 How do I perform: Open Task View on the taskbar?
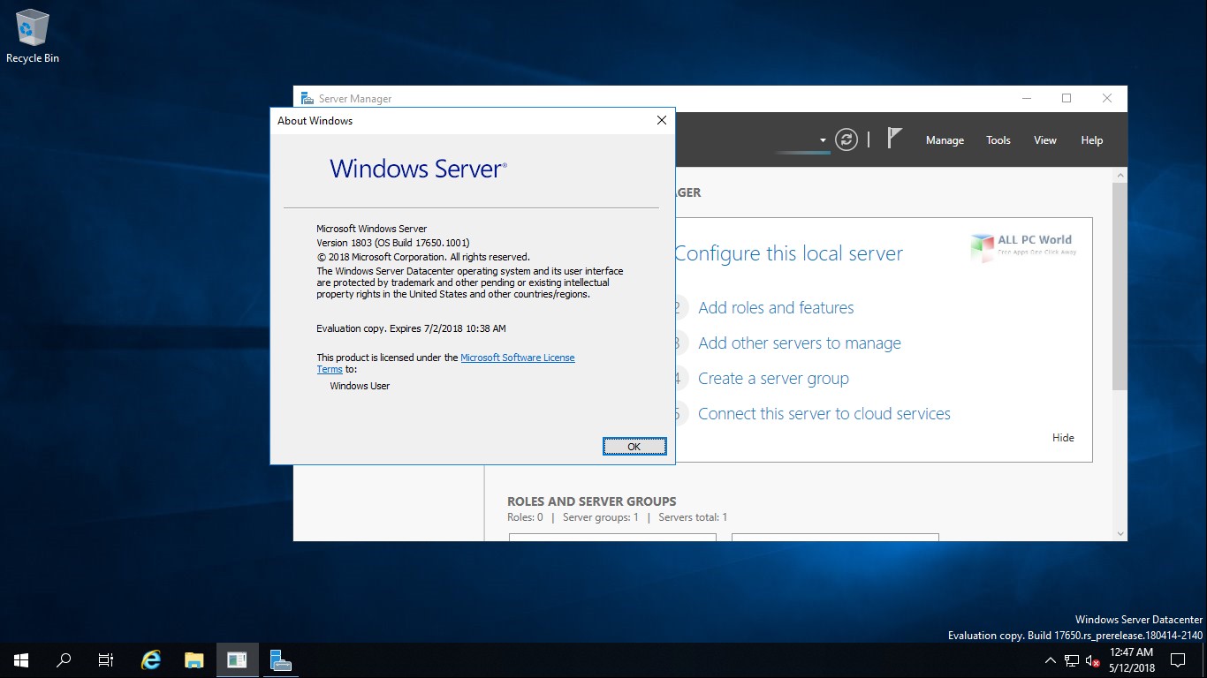coord(106,660)
